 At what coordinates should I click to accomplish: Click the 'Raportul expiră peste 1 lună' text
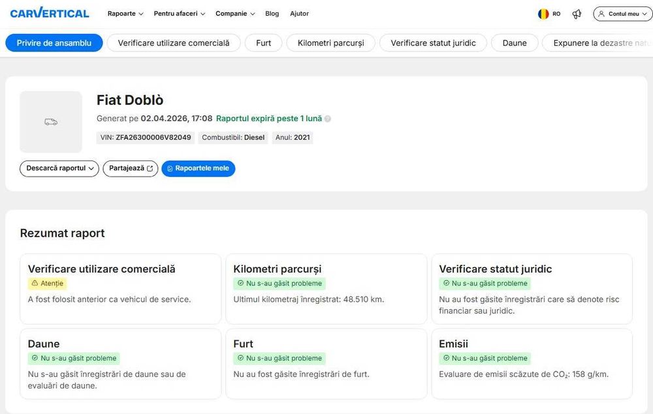[269, 119]
